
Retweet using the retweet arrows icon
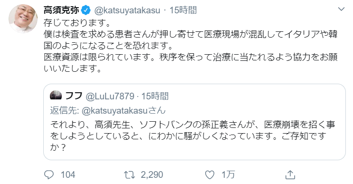tap(129, 175)
